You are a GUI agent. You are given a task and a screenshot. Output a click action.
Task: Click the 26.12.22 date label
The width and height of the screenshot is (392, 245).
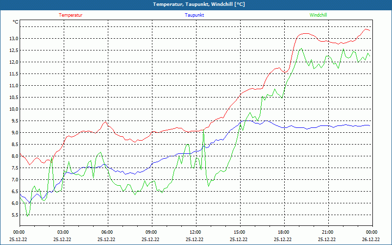(371, 239)
